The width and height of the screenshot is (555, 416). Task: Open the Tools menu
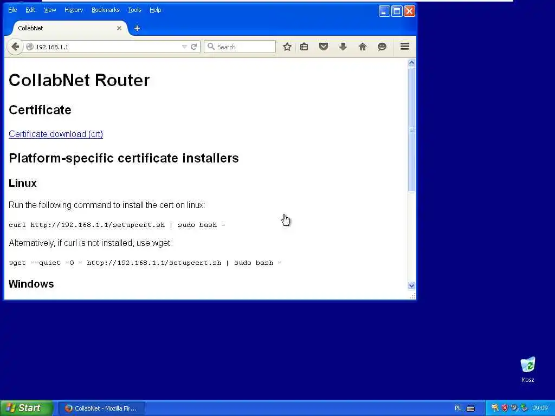(134, 10)
